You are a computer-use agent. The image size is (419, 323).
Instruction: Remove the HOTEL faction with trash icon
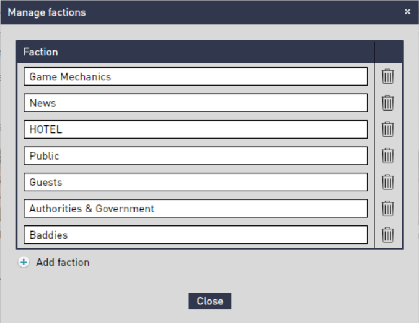point(388,129)
